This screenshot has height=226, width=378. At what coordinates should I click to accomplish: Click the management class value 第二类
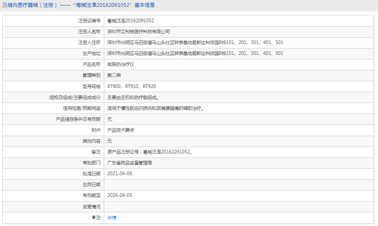point(114,75)
